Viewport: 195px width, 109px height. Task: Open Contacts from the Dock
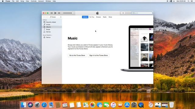tap(58, 105)
